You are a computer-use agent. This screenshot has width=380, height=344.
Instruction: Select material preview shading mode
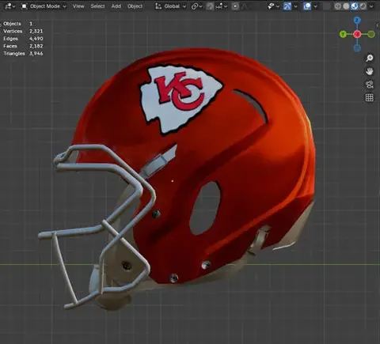pyautogui.click(x=355, y=6)
